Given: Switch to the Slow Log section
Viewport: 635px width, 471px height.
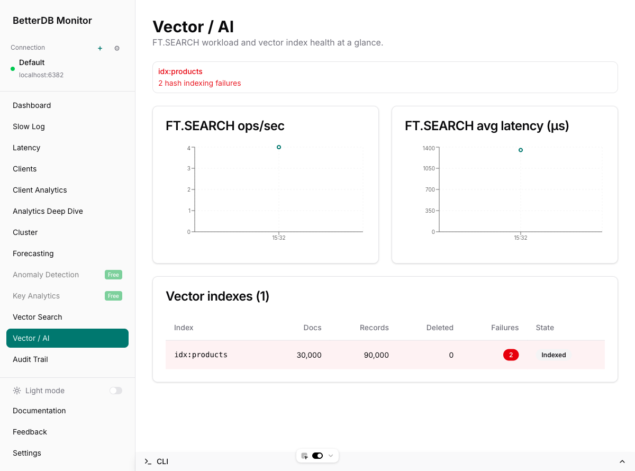Looking at the screenshot, I should [x=29, y=126].
